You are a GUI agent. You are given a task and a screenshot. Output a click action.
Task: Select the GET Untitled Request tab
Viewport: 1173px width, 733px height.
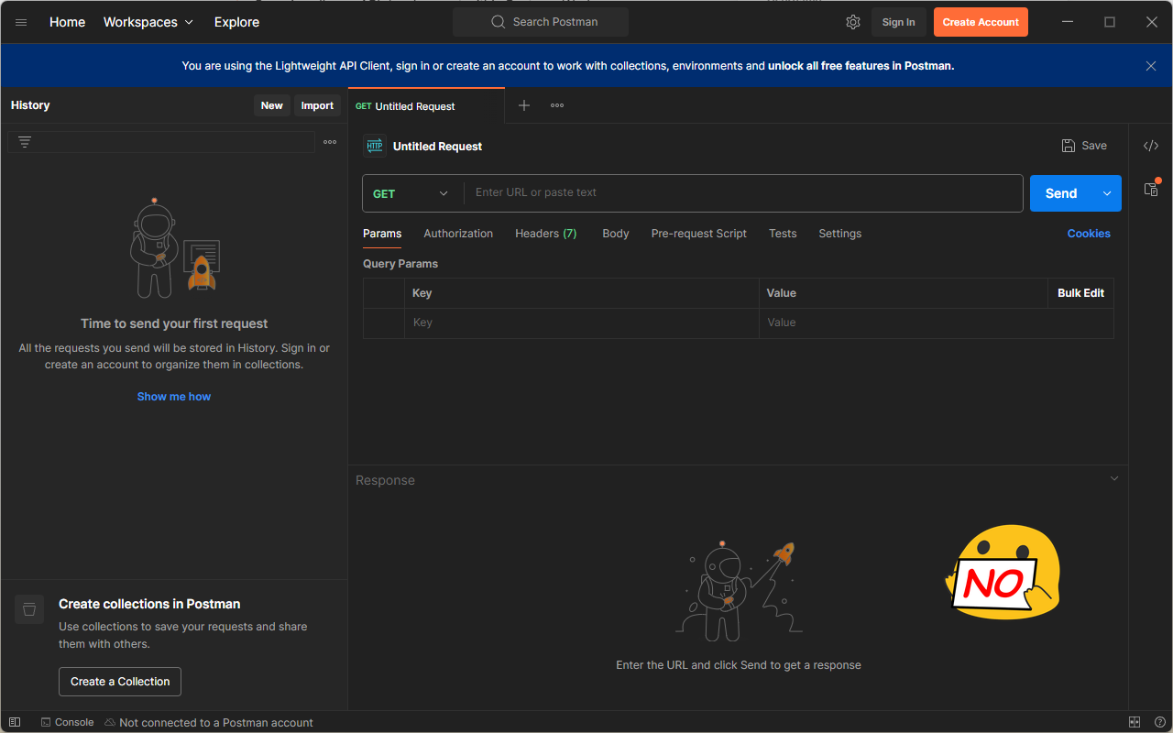pyautogui.click(x=426, y=106)
